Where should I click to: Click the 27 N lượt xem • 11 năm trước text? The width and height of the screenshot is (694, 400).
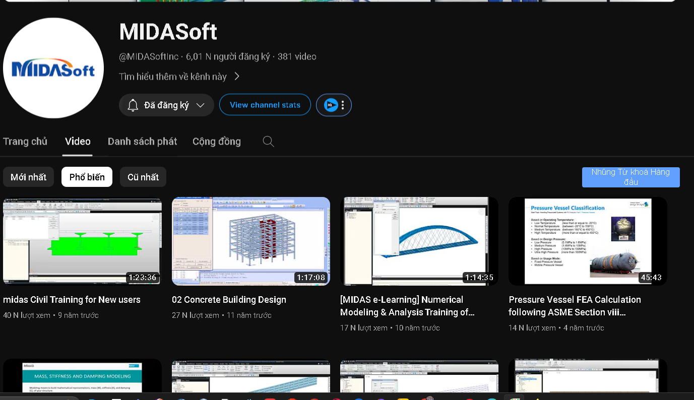click(222, 315)
